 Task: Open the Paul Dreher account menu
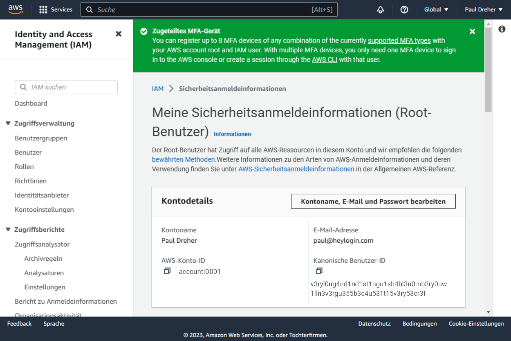click(483, 9)
